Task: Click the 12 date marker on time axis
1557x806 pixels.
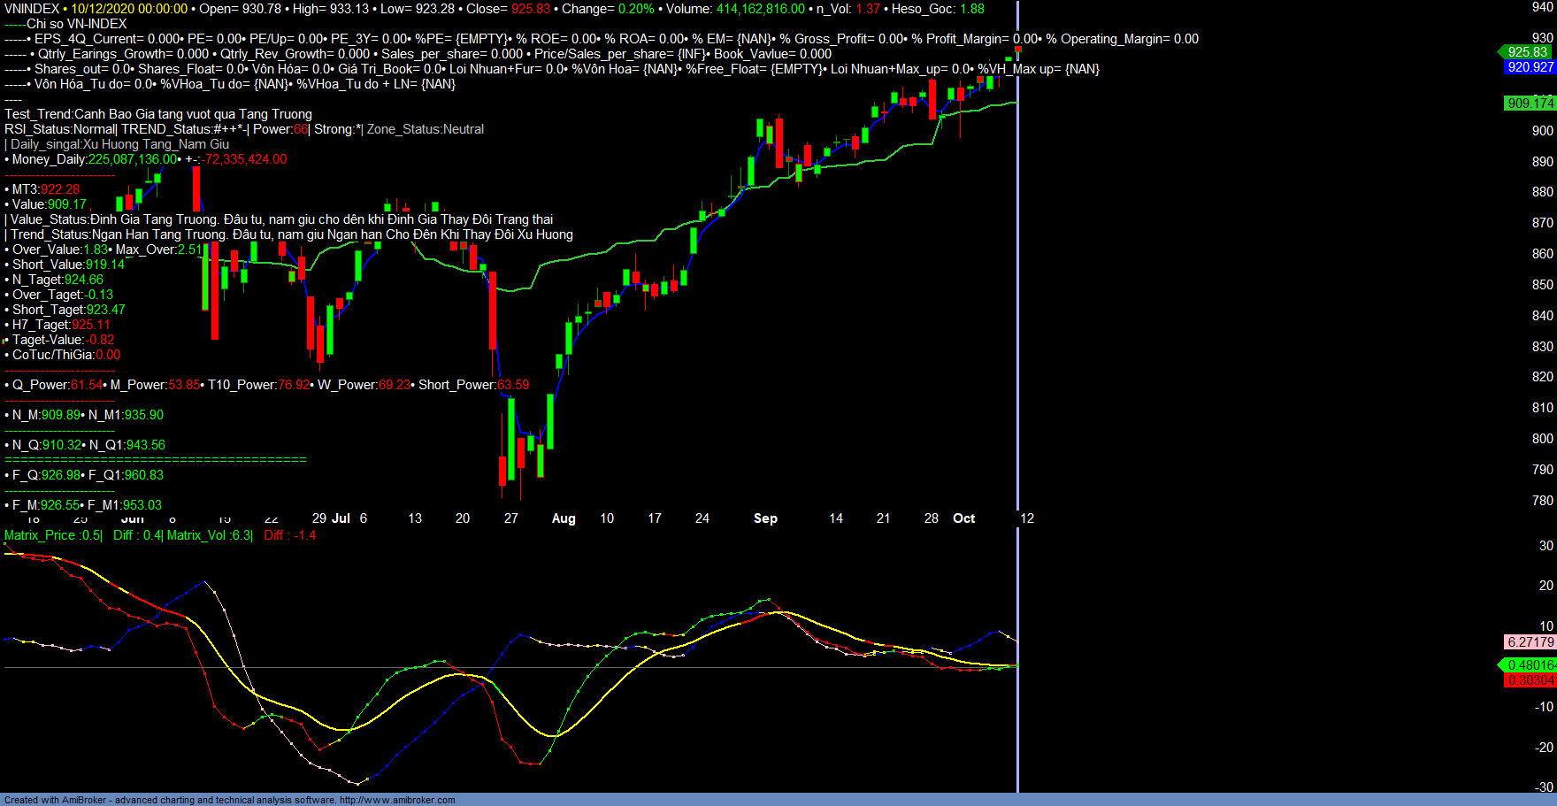Action: pos(1027,518)
